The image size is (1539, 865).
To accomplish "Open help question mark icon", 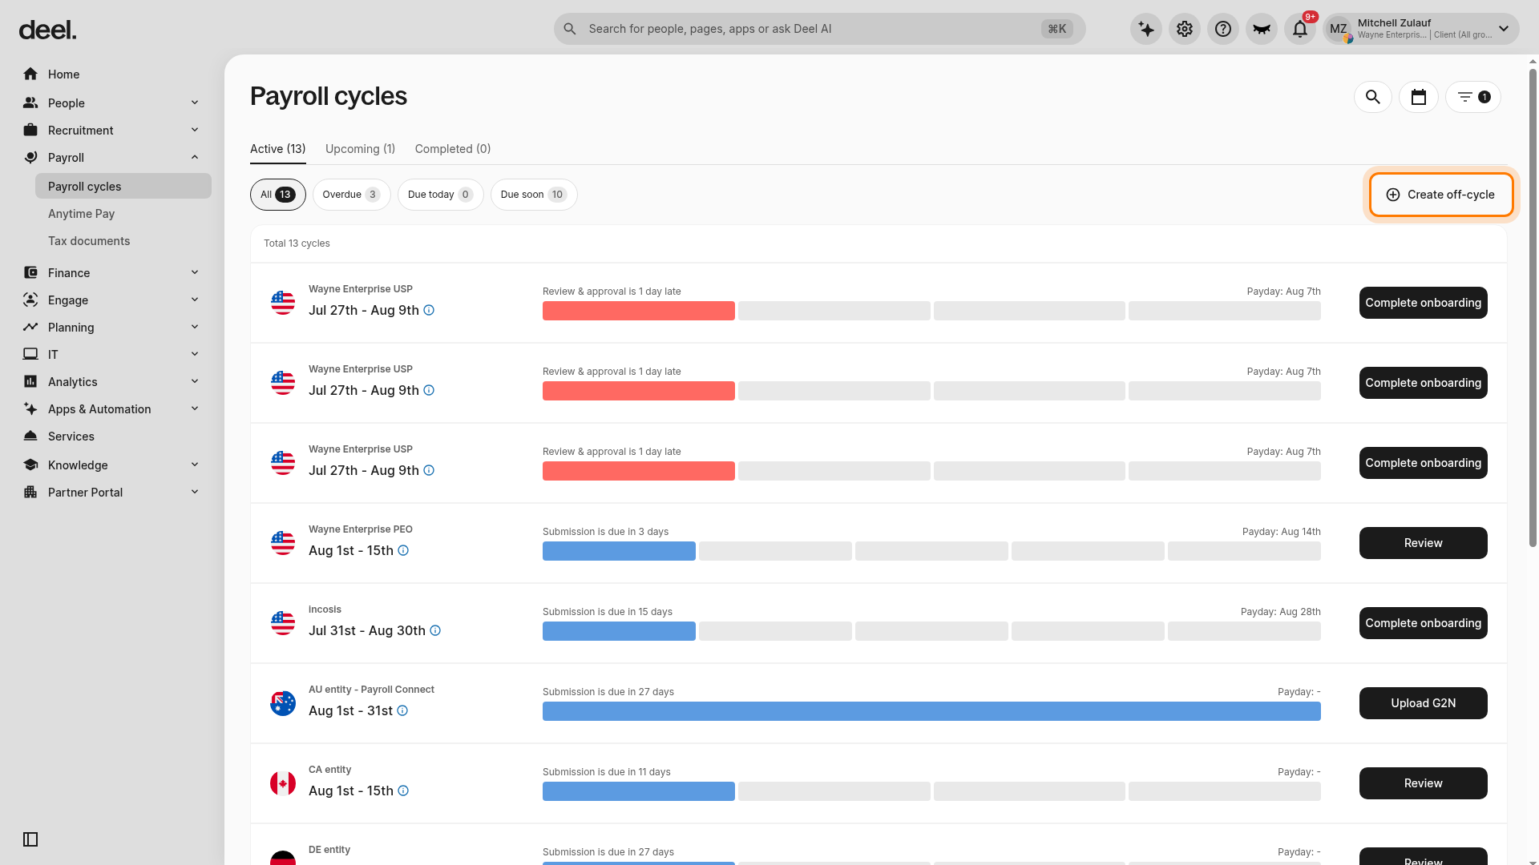I will tap(1223, 29).
